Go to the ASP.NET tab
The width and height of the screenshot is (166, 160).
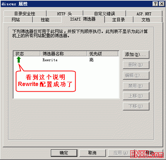pyautogui.click(x=144, y=13)
